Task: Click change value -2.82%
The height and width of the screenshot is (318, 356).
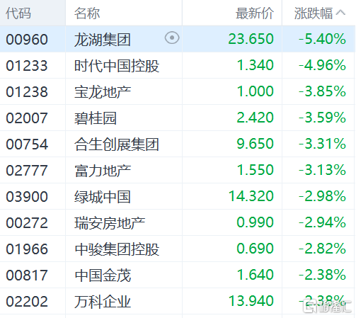Action: click(x=322, y=249)
